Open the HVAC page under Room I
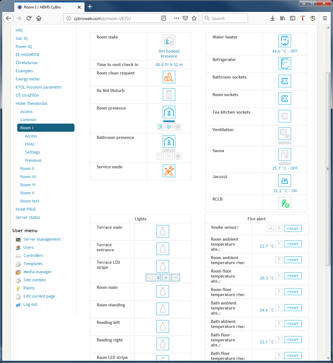Viewport: 333px width, 363px height. tap(30, 144)
